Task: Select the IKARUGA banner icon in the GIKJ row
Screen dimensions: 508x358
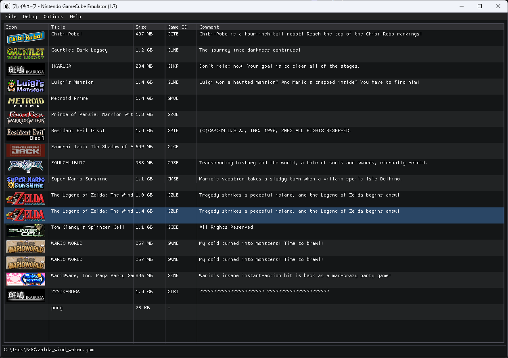Action: pyautogui.click(x=26, y=296)
